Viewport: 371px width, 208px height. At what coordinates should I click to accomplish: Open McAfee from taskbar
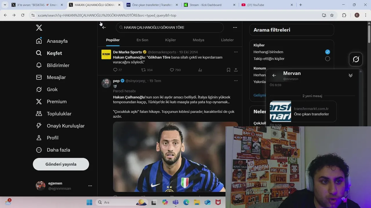point(218,203)
